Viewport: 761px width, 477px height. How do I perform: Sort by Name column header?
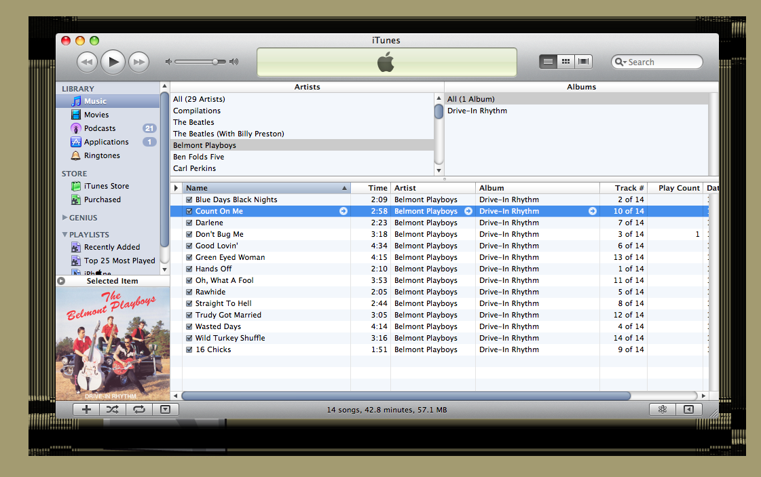266,188
